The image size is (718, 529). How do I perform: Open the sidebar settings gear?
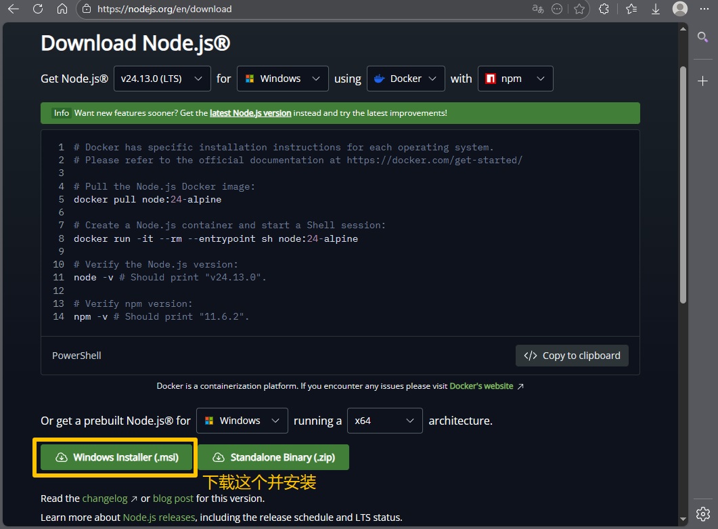(x=703, y=513)
